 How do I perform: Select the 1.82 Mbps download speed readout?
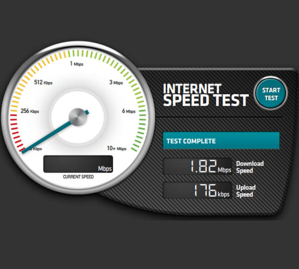197,166
